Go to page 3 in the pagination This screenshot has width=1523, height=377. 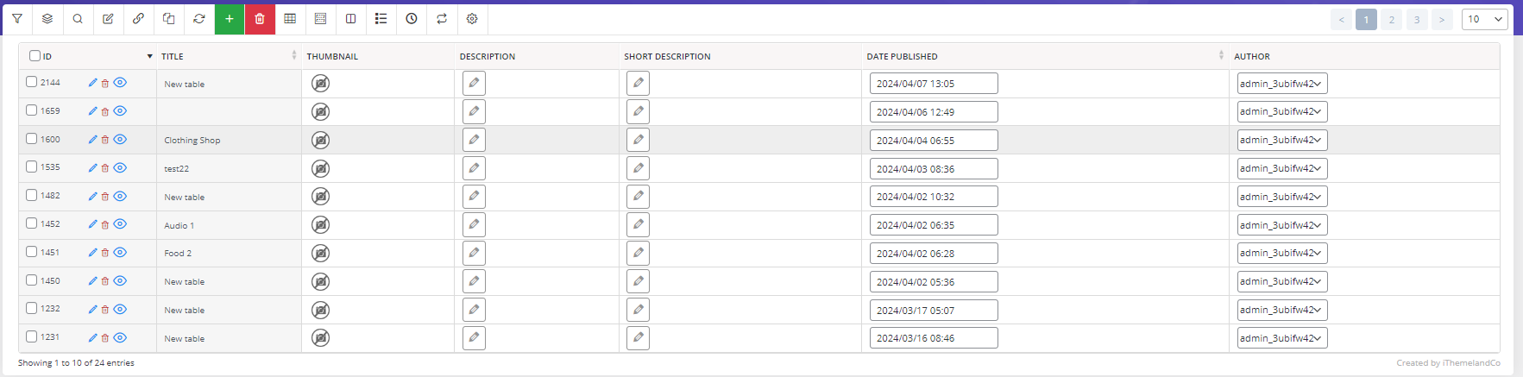pos(1416,20)
